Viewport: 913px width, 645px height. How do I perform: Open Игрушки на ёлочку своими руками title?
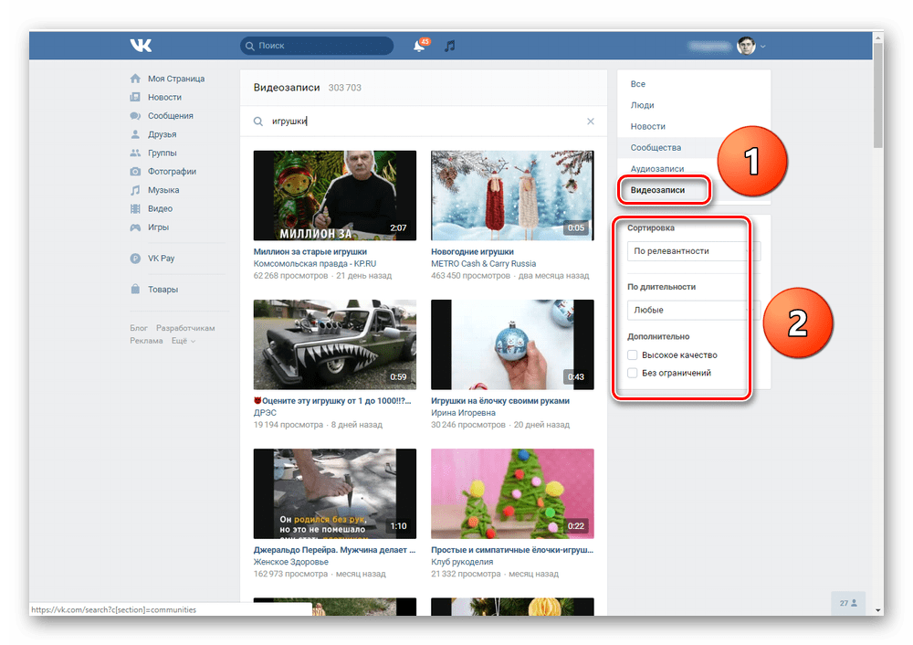(500, 401)
